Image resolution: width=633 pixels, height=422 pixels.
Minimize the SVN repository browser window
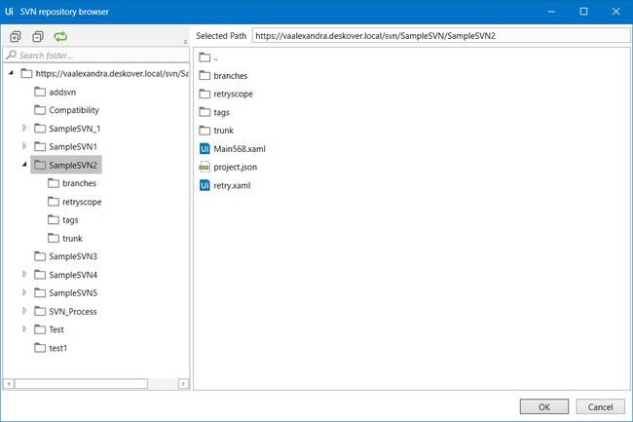[551, 12]
